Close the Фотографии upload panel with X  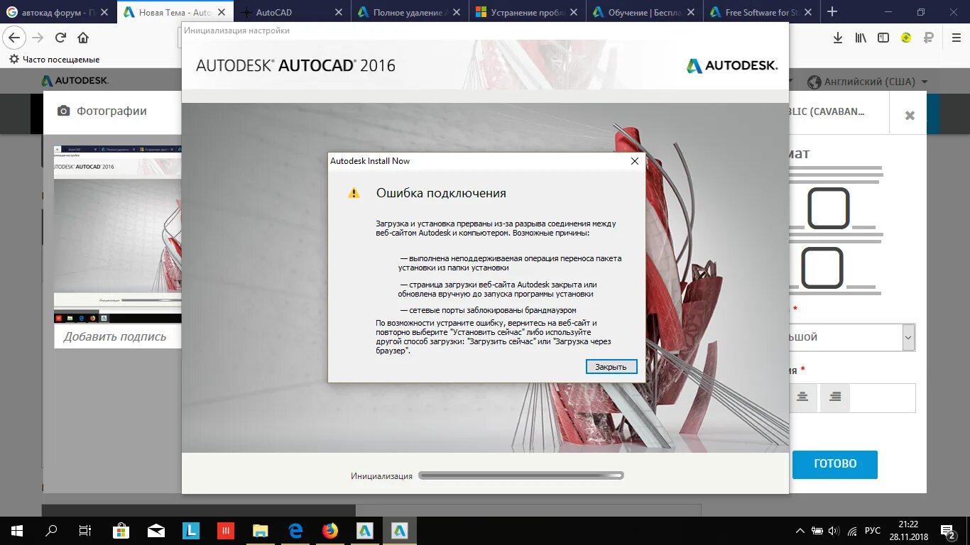tap(910, 116)
